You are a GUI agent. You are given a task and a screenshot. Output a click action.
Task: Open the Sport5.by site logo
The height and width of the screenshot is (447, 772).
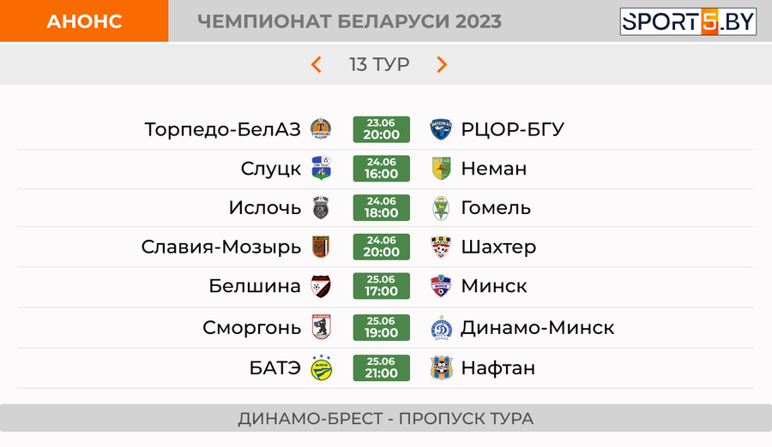[x=688, y=21]
